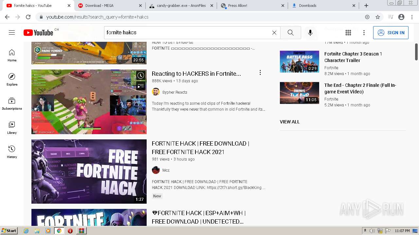419x235 pixels.
Task: Play Reacting to HACKERS video thumbnail
Action: pos(89,102)
